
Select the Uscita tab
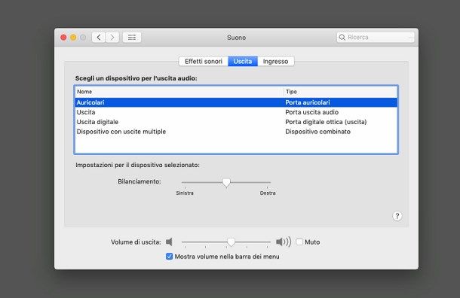click(243, 62)
